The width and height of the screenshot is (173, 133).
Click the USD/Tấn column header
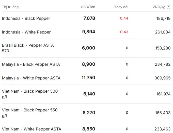pyautogui.click(x=88, y=7)
